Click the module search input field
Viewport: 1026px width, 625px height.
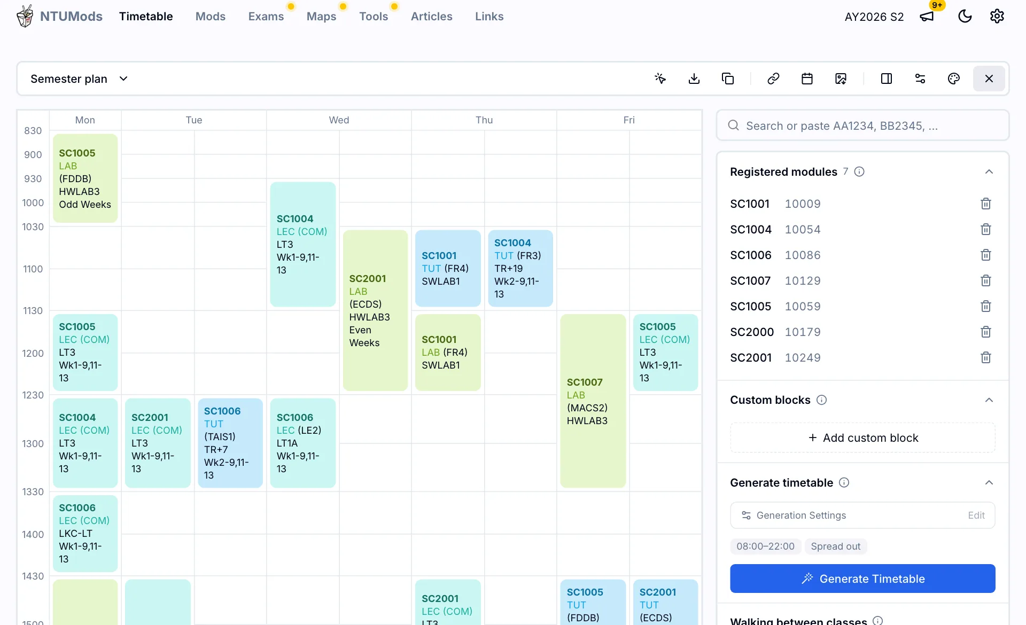coord(862,126)
